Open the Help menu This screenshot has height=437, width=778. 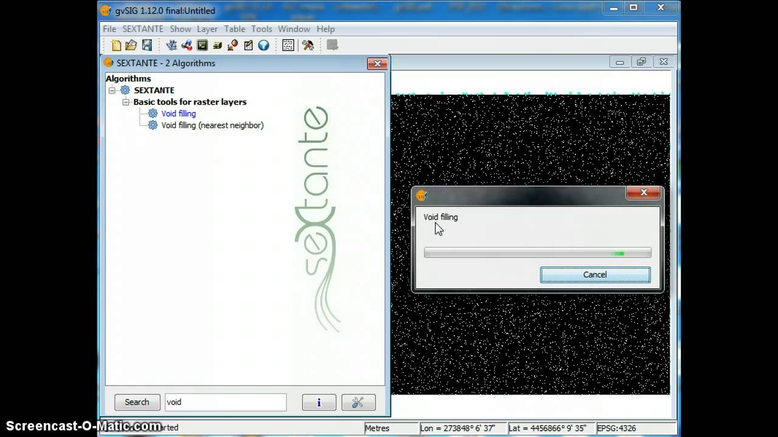pos(326,29)
